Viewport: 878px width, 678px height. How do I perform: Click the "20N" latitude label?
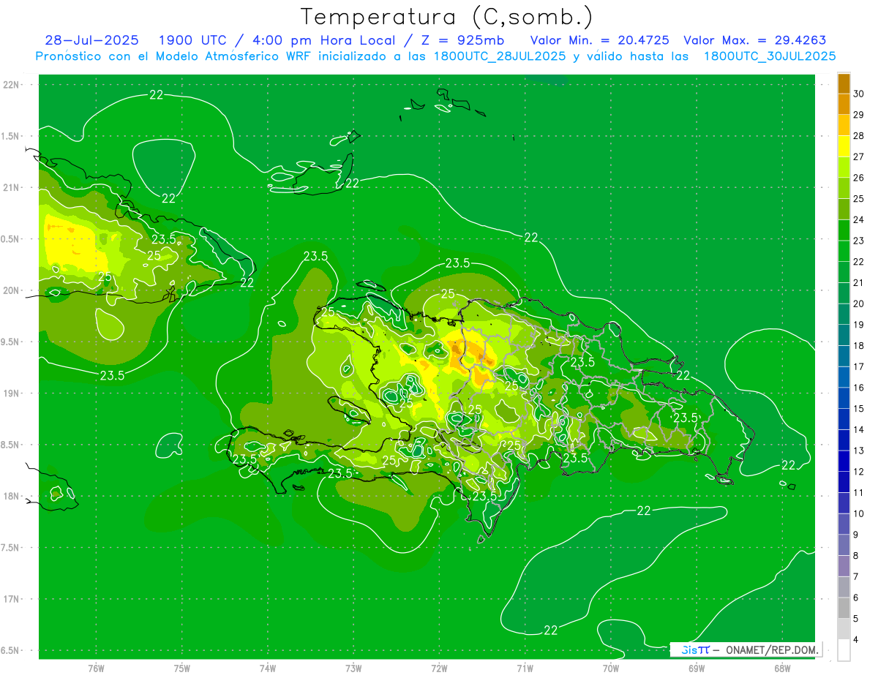pyautogui.click(x=10, y=290)
